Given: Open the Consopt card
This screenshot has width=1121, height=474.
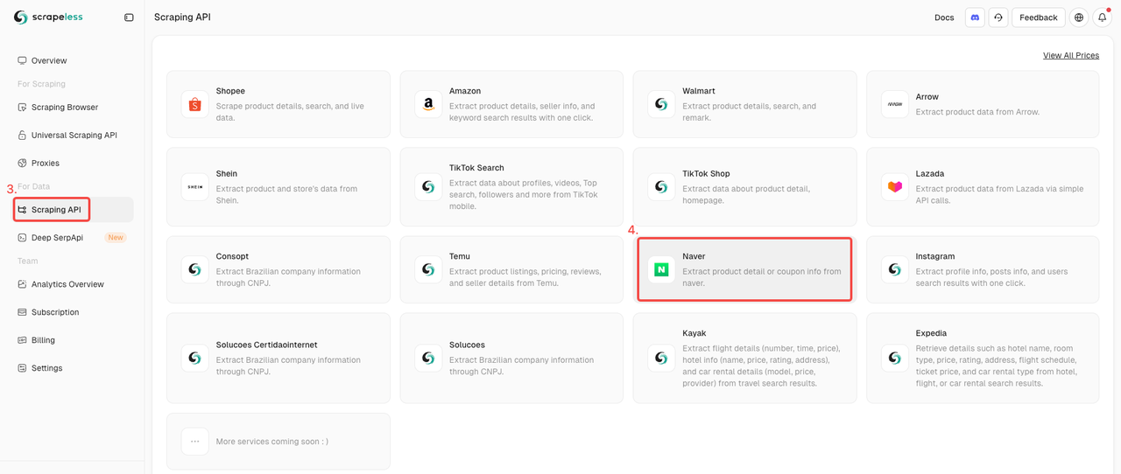Looking at the screenshot, I should pyautogui.click(x=278, y=269).
